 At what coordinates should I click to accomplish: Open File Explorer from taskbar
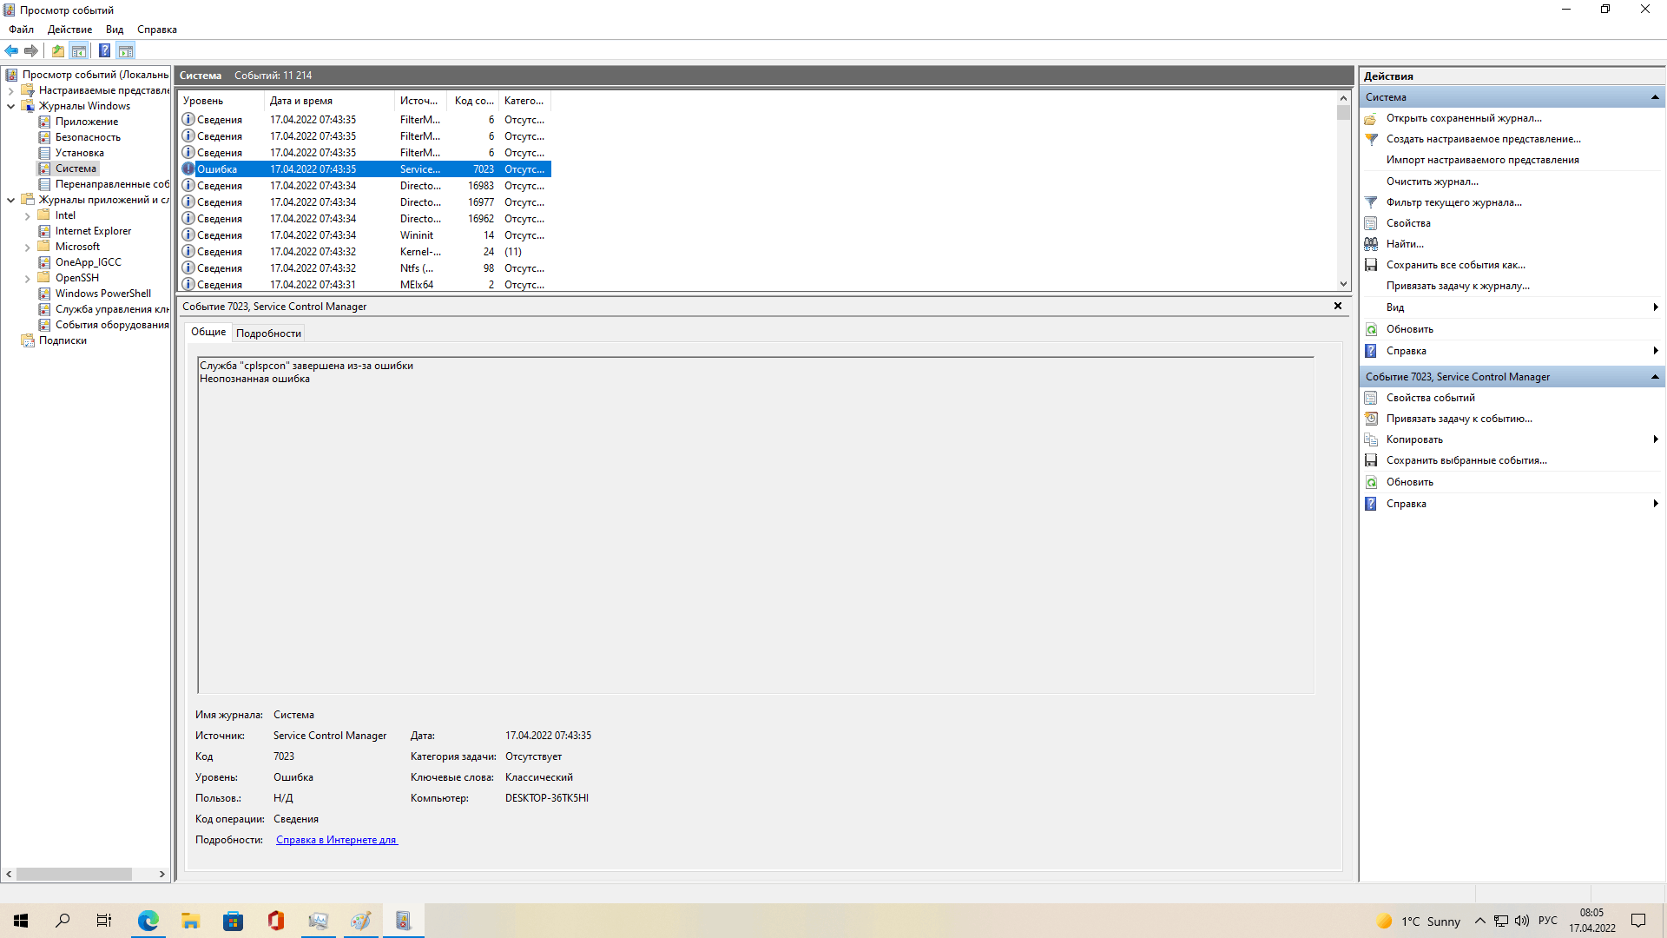191,921
